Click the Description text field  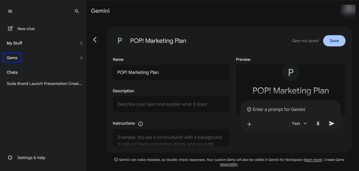click(x=171, y=104)
